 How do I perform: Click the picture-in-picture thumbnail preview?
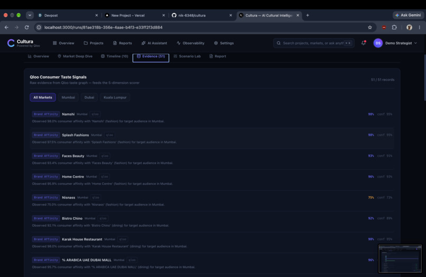coord(400,258)
